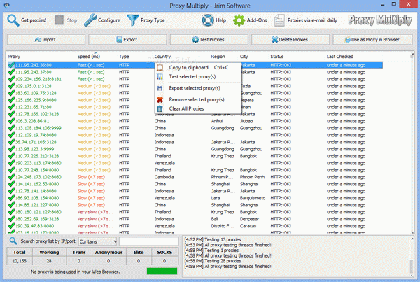Click the search magnifier icon by proxy search
This screenshot has width=420, height=282.
[x=13, y=241]
